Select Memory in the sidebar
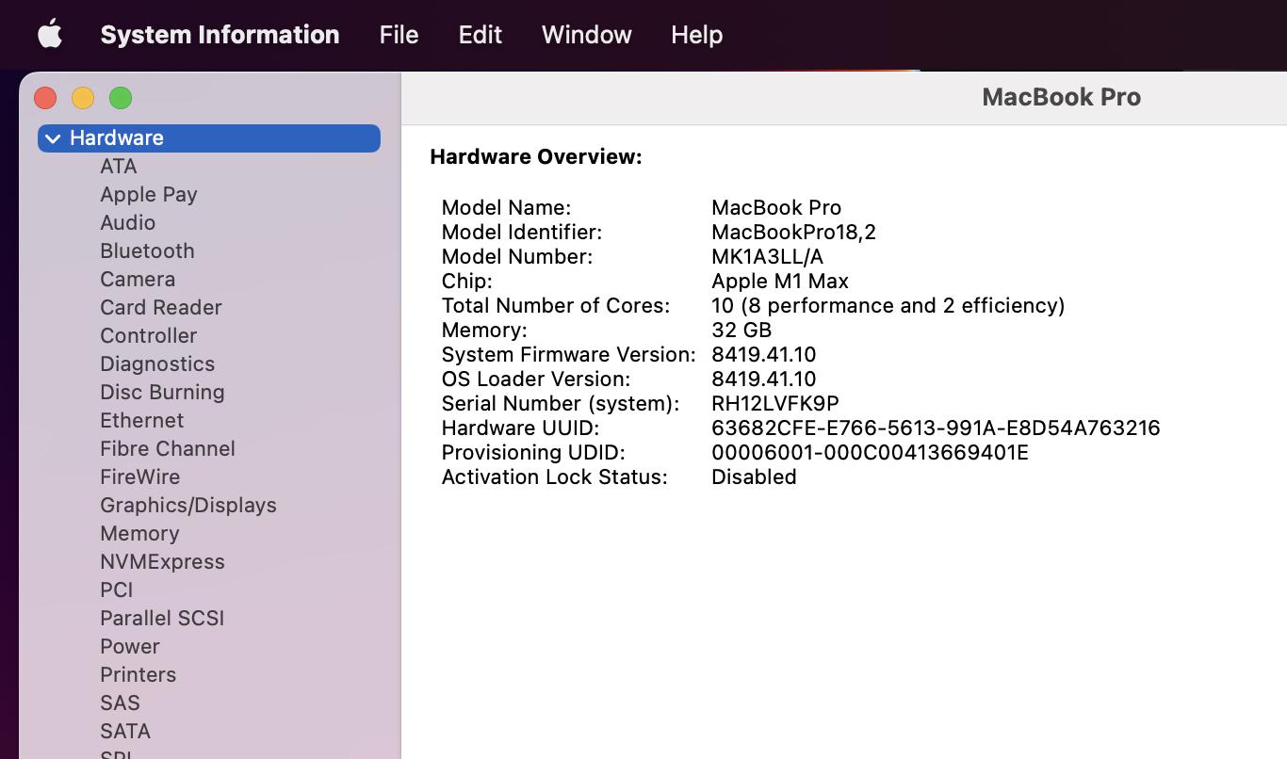The image size is (1287, 759). tap(139, 533)
